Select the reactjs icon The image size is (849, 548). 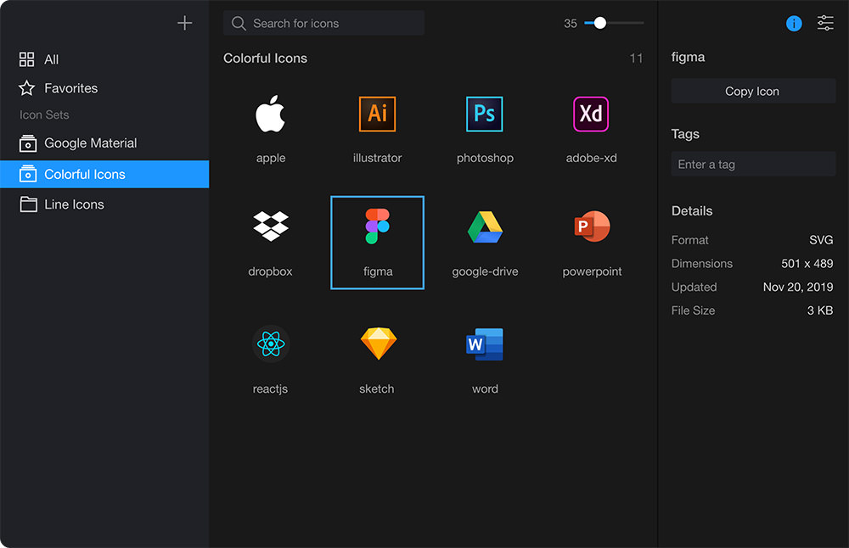tap(271, 344)
